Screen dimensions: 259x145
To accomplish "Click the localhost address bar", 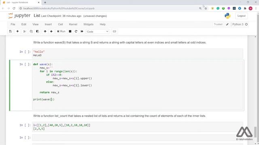I will (x=109, y=8).
